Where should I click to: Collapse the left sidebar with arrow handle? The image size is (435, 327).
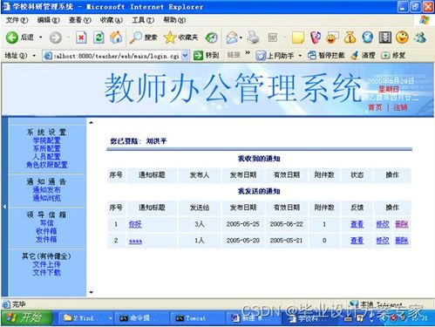point(4,207)
